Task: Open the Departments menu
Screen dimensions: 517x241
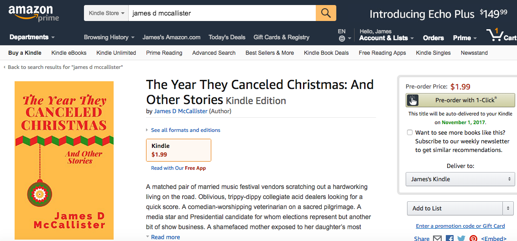Action: (32, 37)
